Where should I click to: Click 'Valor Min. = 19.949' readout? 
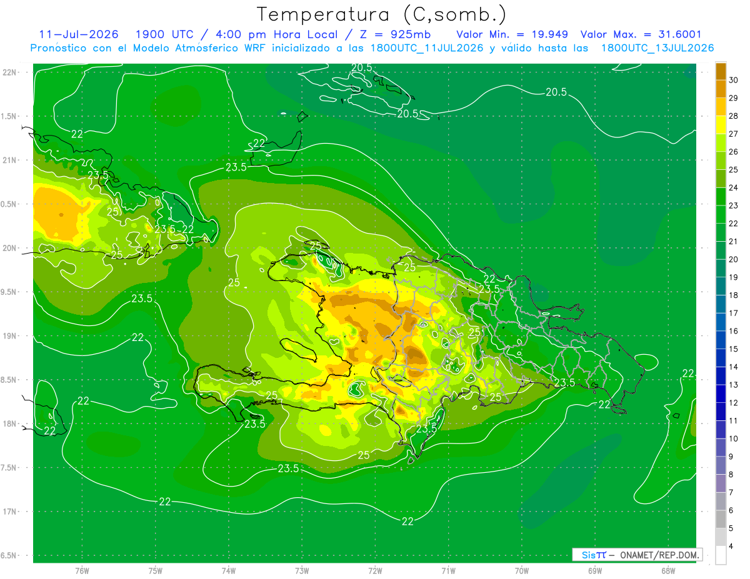(512, 34)
